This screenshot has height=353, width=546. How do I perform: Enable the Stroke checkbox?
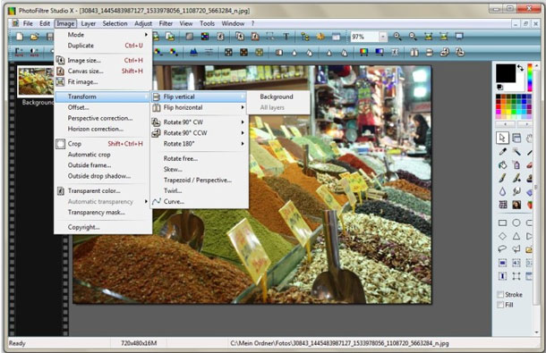pos(500,295)
